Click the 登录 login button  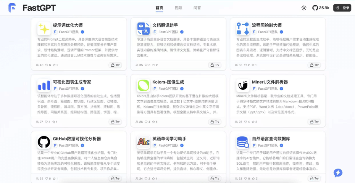[x=342, y=8]
